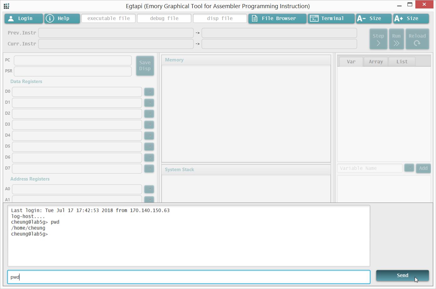Open the D3 register dropdown
The image size is (436, 289).
[x=149, y=125]
